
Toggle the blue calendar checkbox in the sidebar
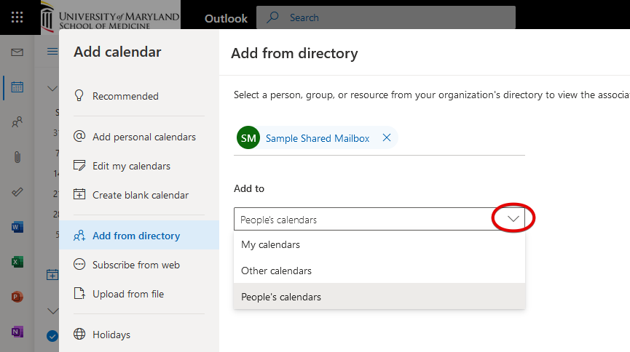pyautogui.click(x=52, y=335)
